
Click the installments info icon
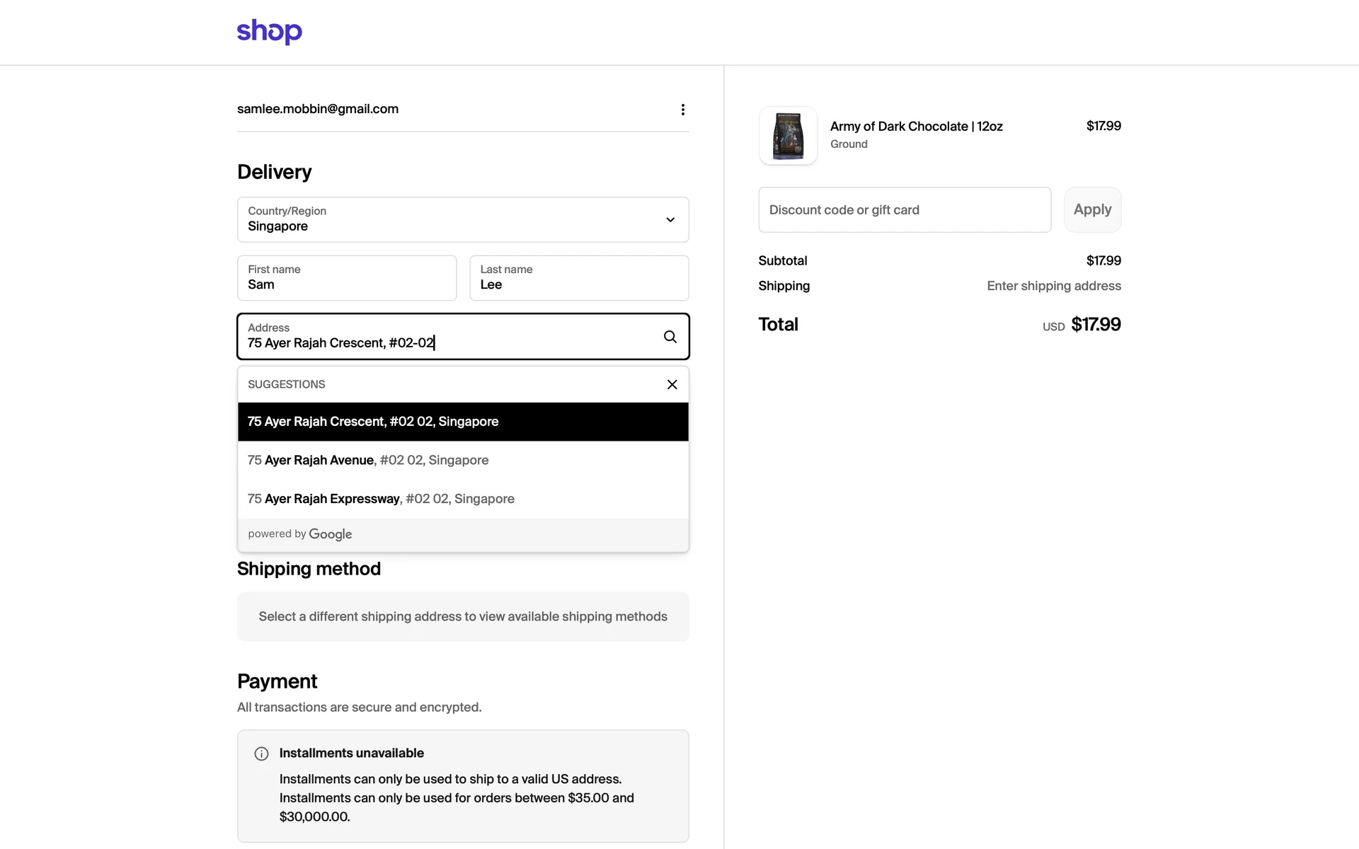(261, 753)
